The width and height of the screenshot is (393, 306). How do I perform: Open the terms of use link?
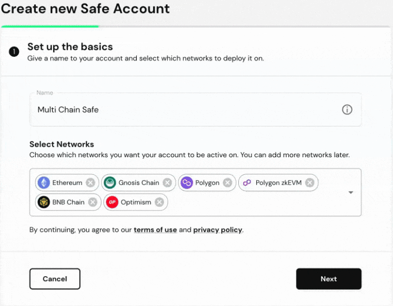pos(155,230)
